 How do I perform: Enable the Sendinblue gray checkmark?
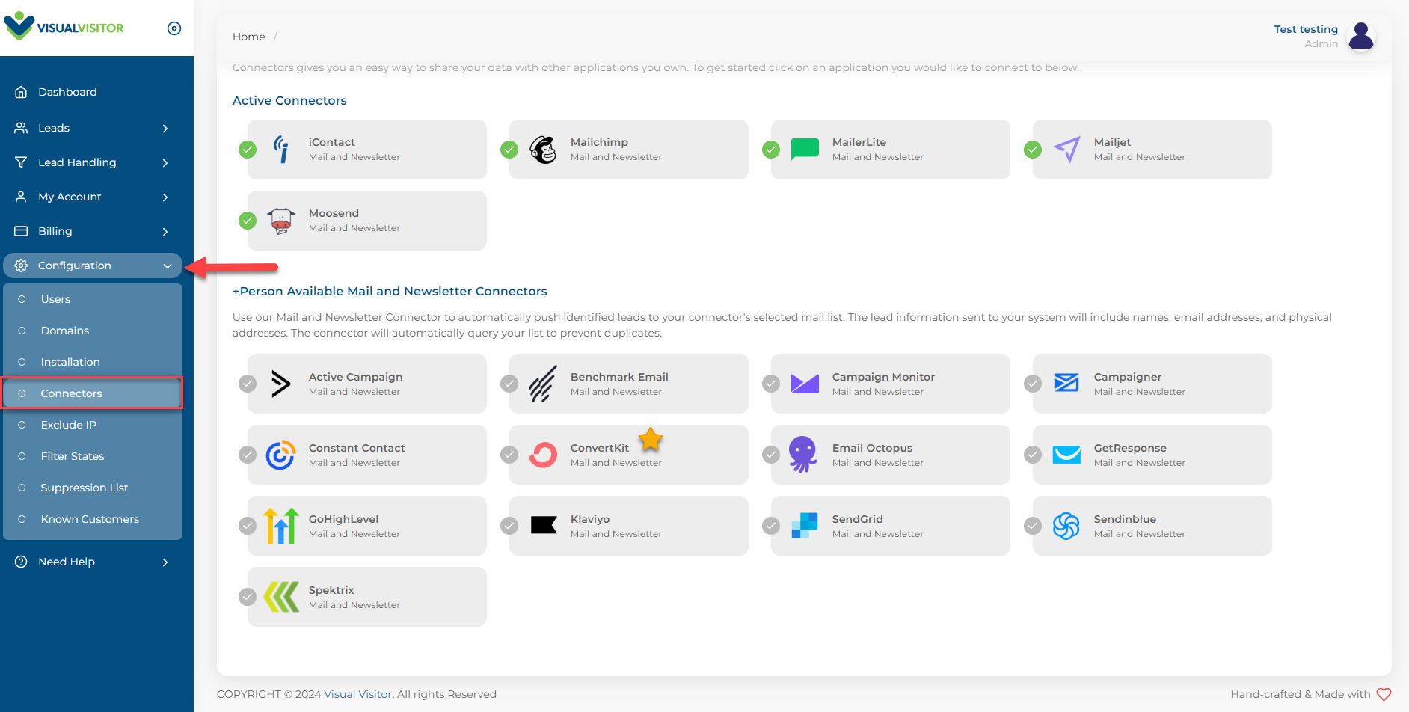tap(1033, 526)
